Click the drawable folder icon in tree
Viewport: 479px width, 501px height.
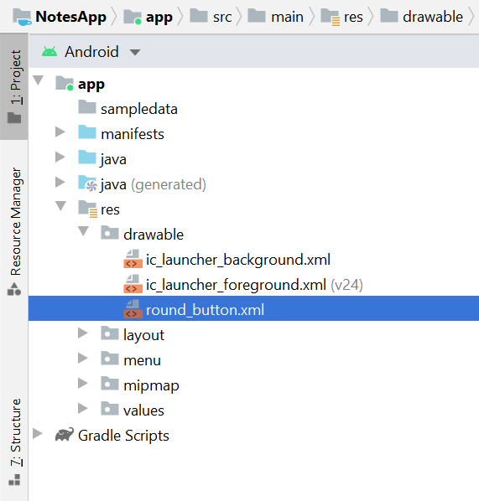pyautogui.click(x=110, y=233)
